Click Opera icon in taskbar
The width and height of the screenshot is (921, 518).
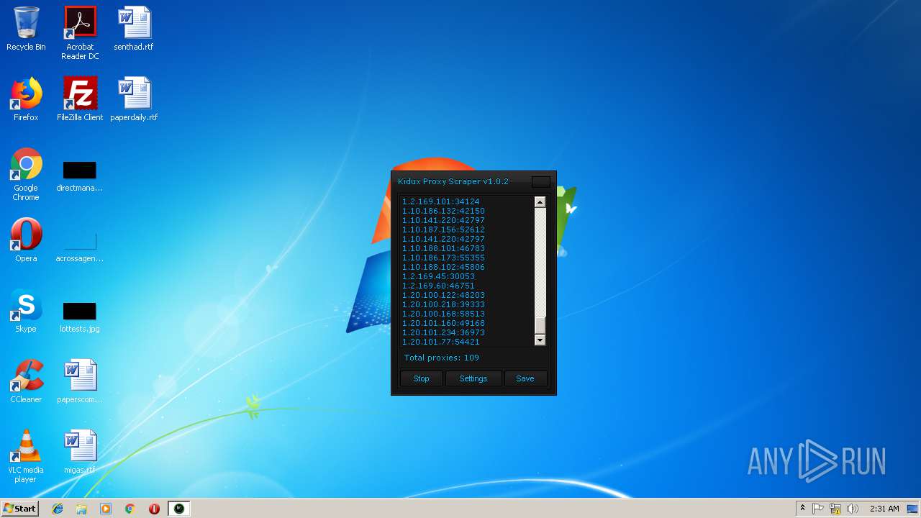(154, 509)
